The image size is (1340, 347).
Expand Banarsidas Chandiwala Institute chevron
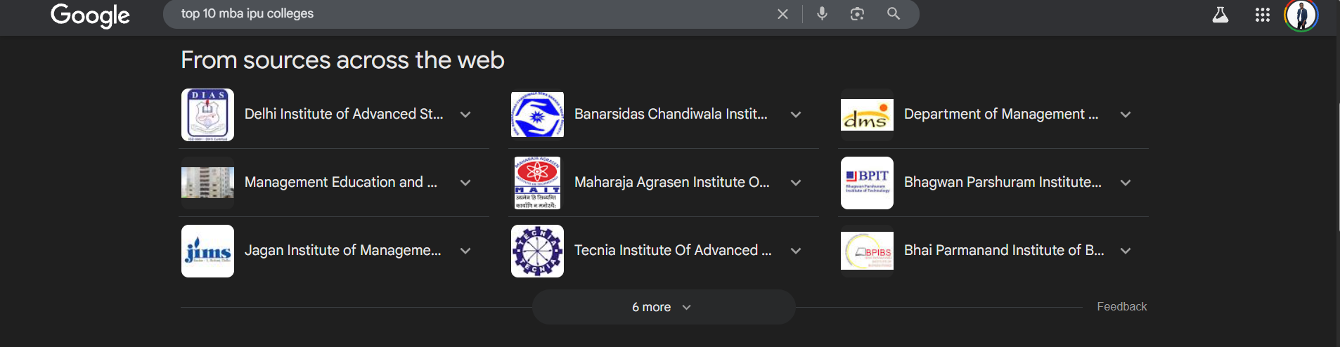(x=796, y=114)
